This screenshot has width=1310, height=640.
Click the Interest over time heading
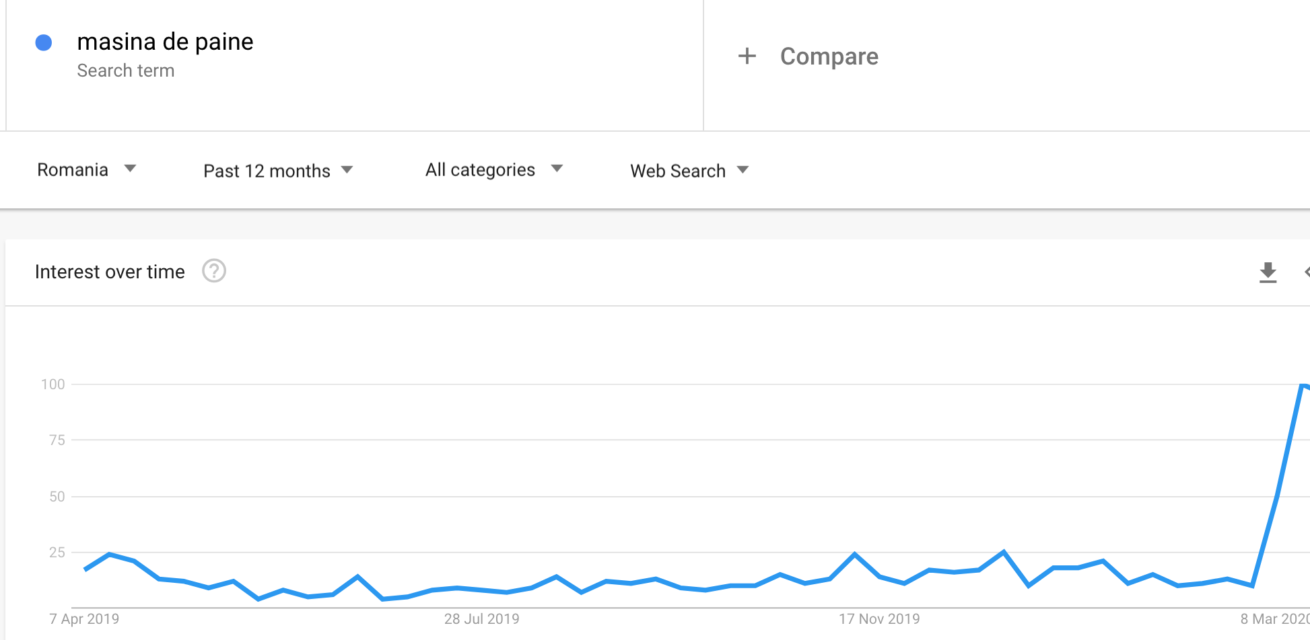[110, 272]
